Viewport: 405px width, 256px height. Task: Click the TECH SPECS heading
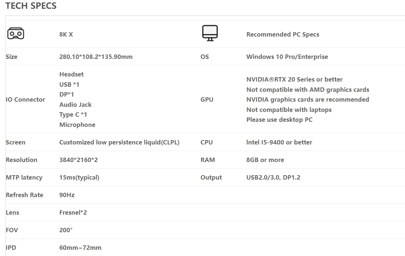[31, 6]
